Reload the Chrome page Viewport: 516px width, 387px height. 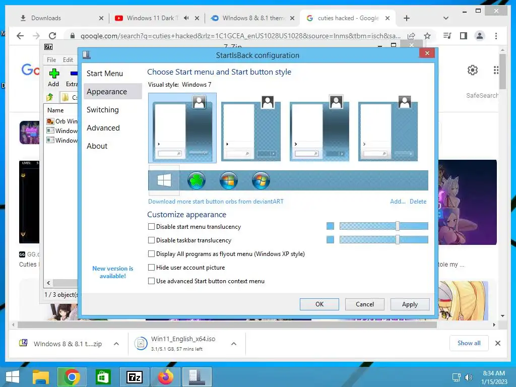tap(52, 36)
